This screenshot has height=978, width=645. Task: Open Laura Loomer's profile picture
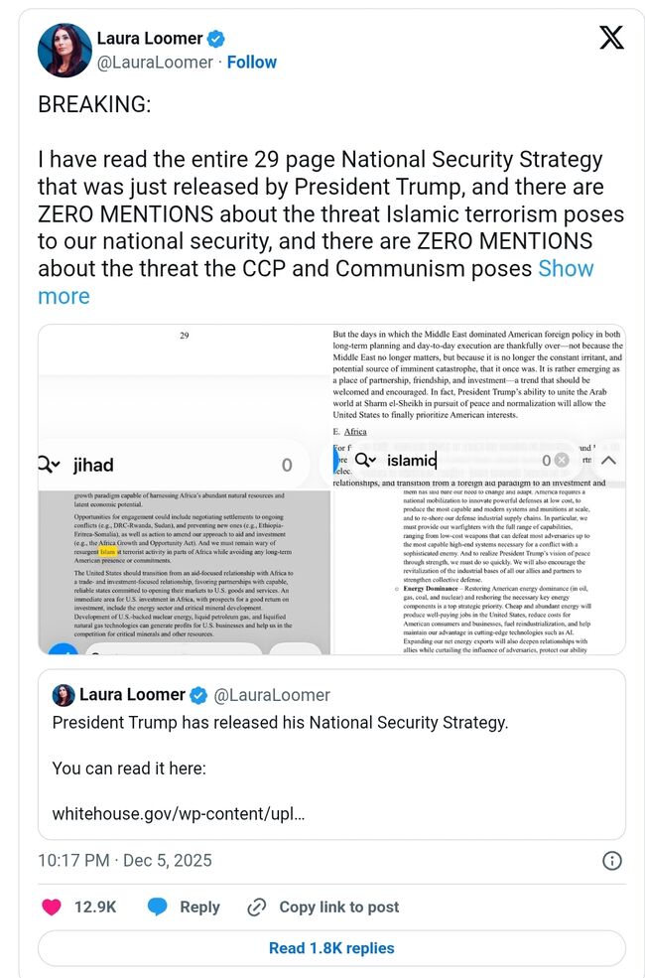pos(64,50)
